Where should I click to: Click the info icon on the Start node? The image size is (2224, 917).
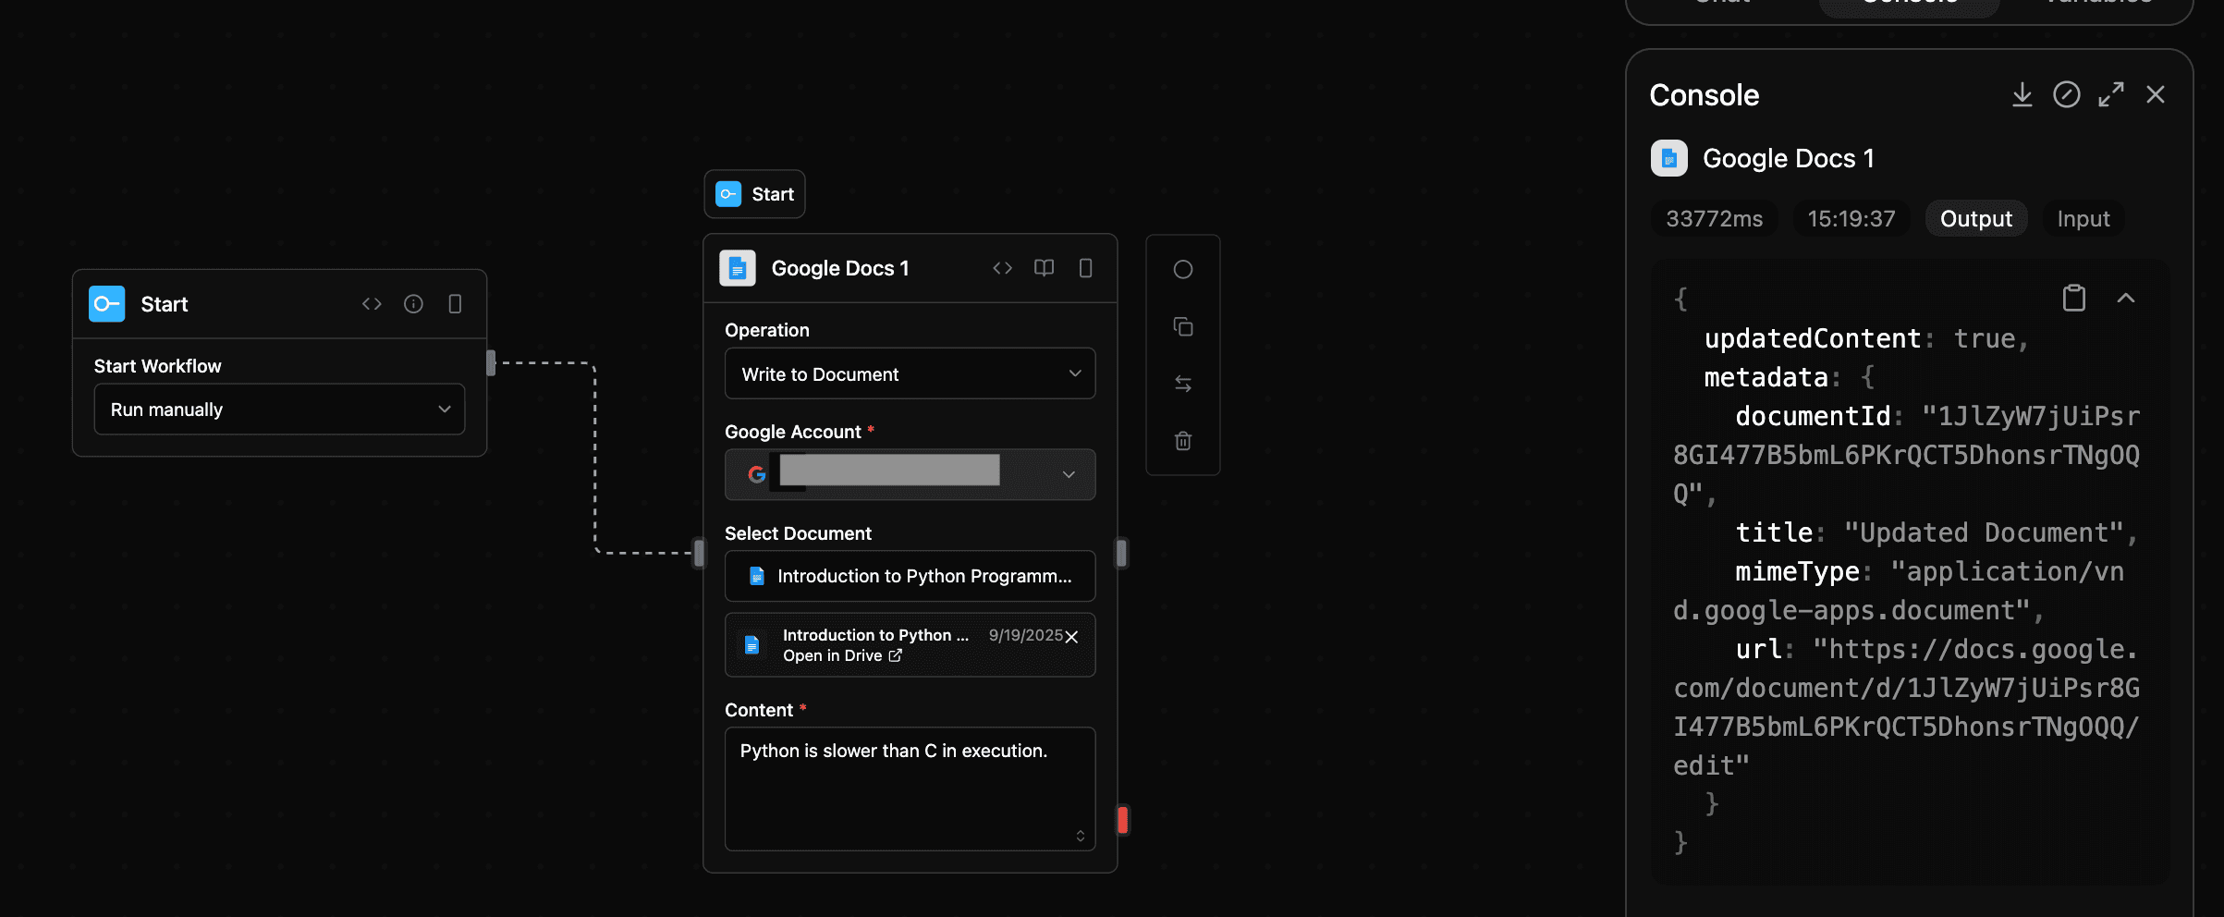coord(413,303)
